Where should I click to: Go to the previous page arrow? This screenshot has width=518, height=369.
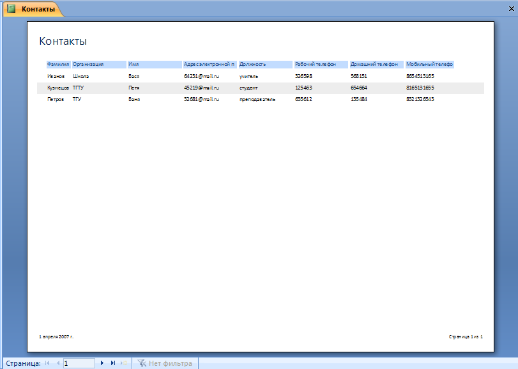(x=58, y=363)
